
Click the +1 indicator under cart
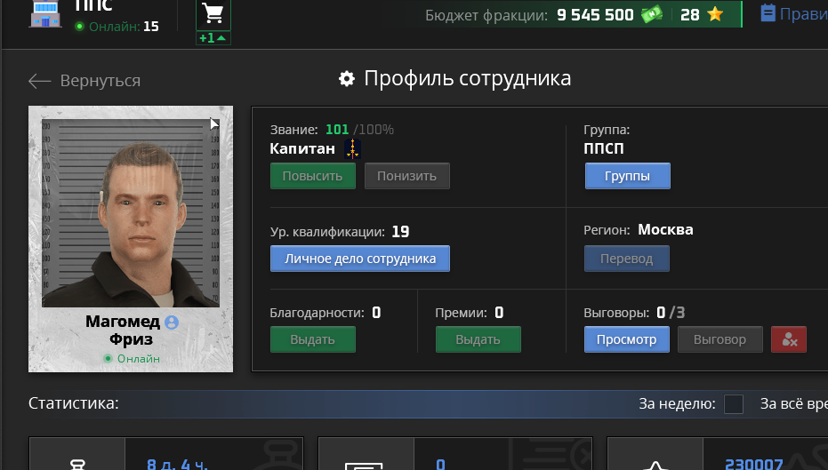click(x=213, y=38)
